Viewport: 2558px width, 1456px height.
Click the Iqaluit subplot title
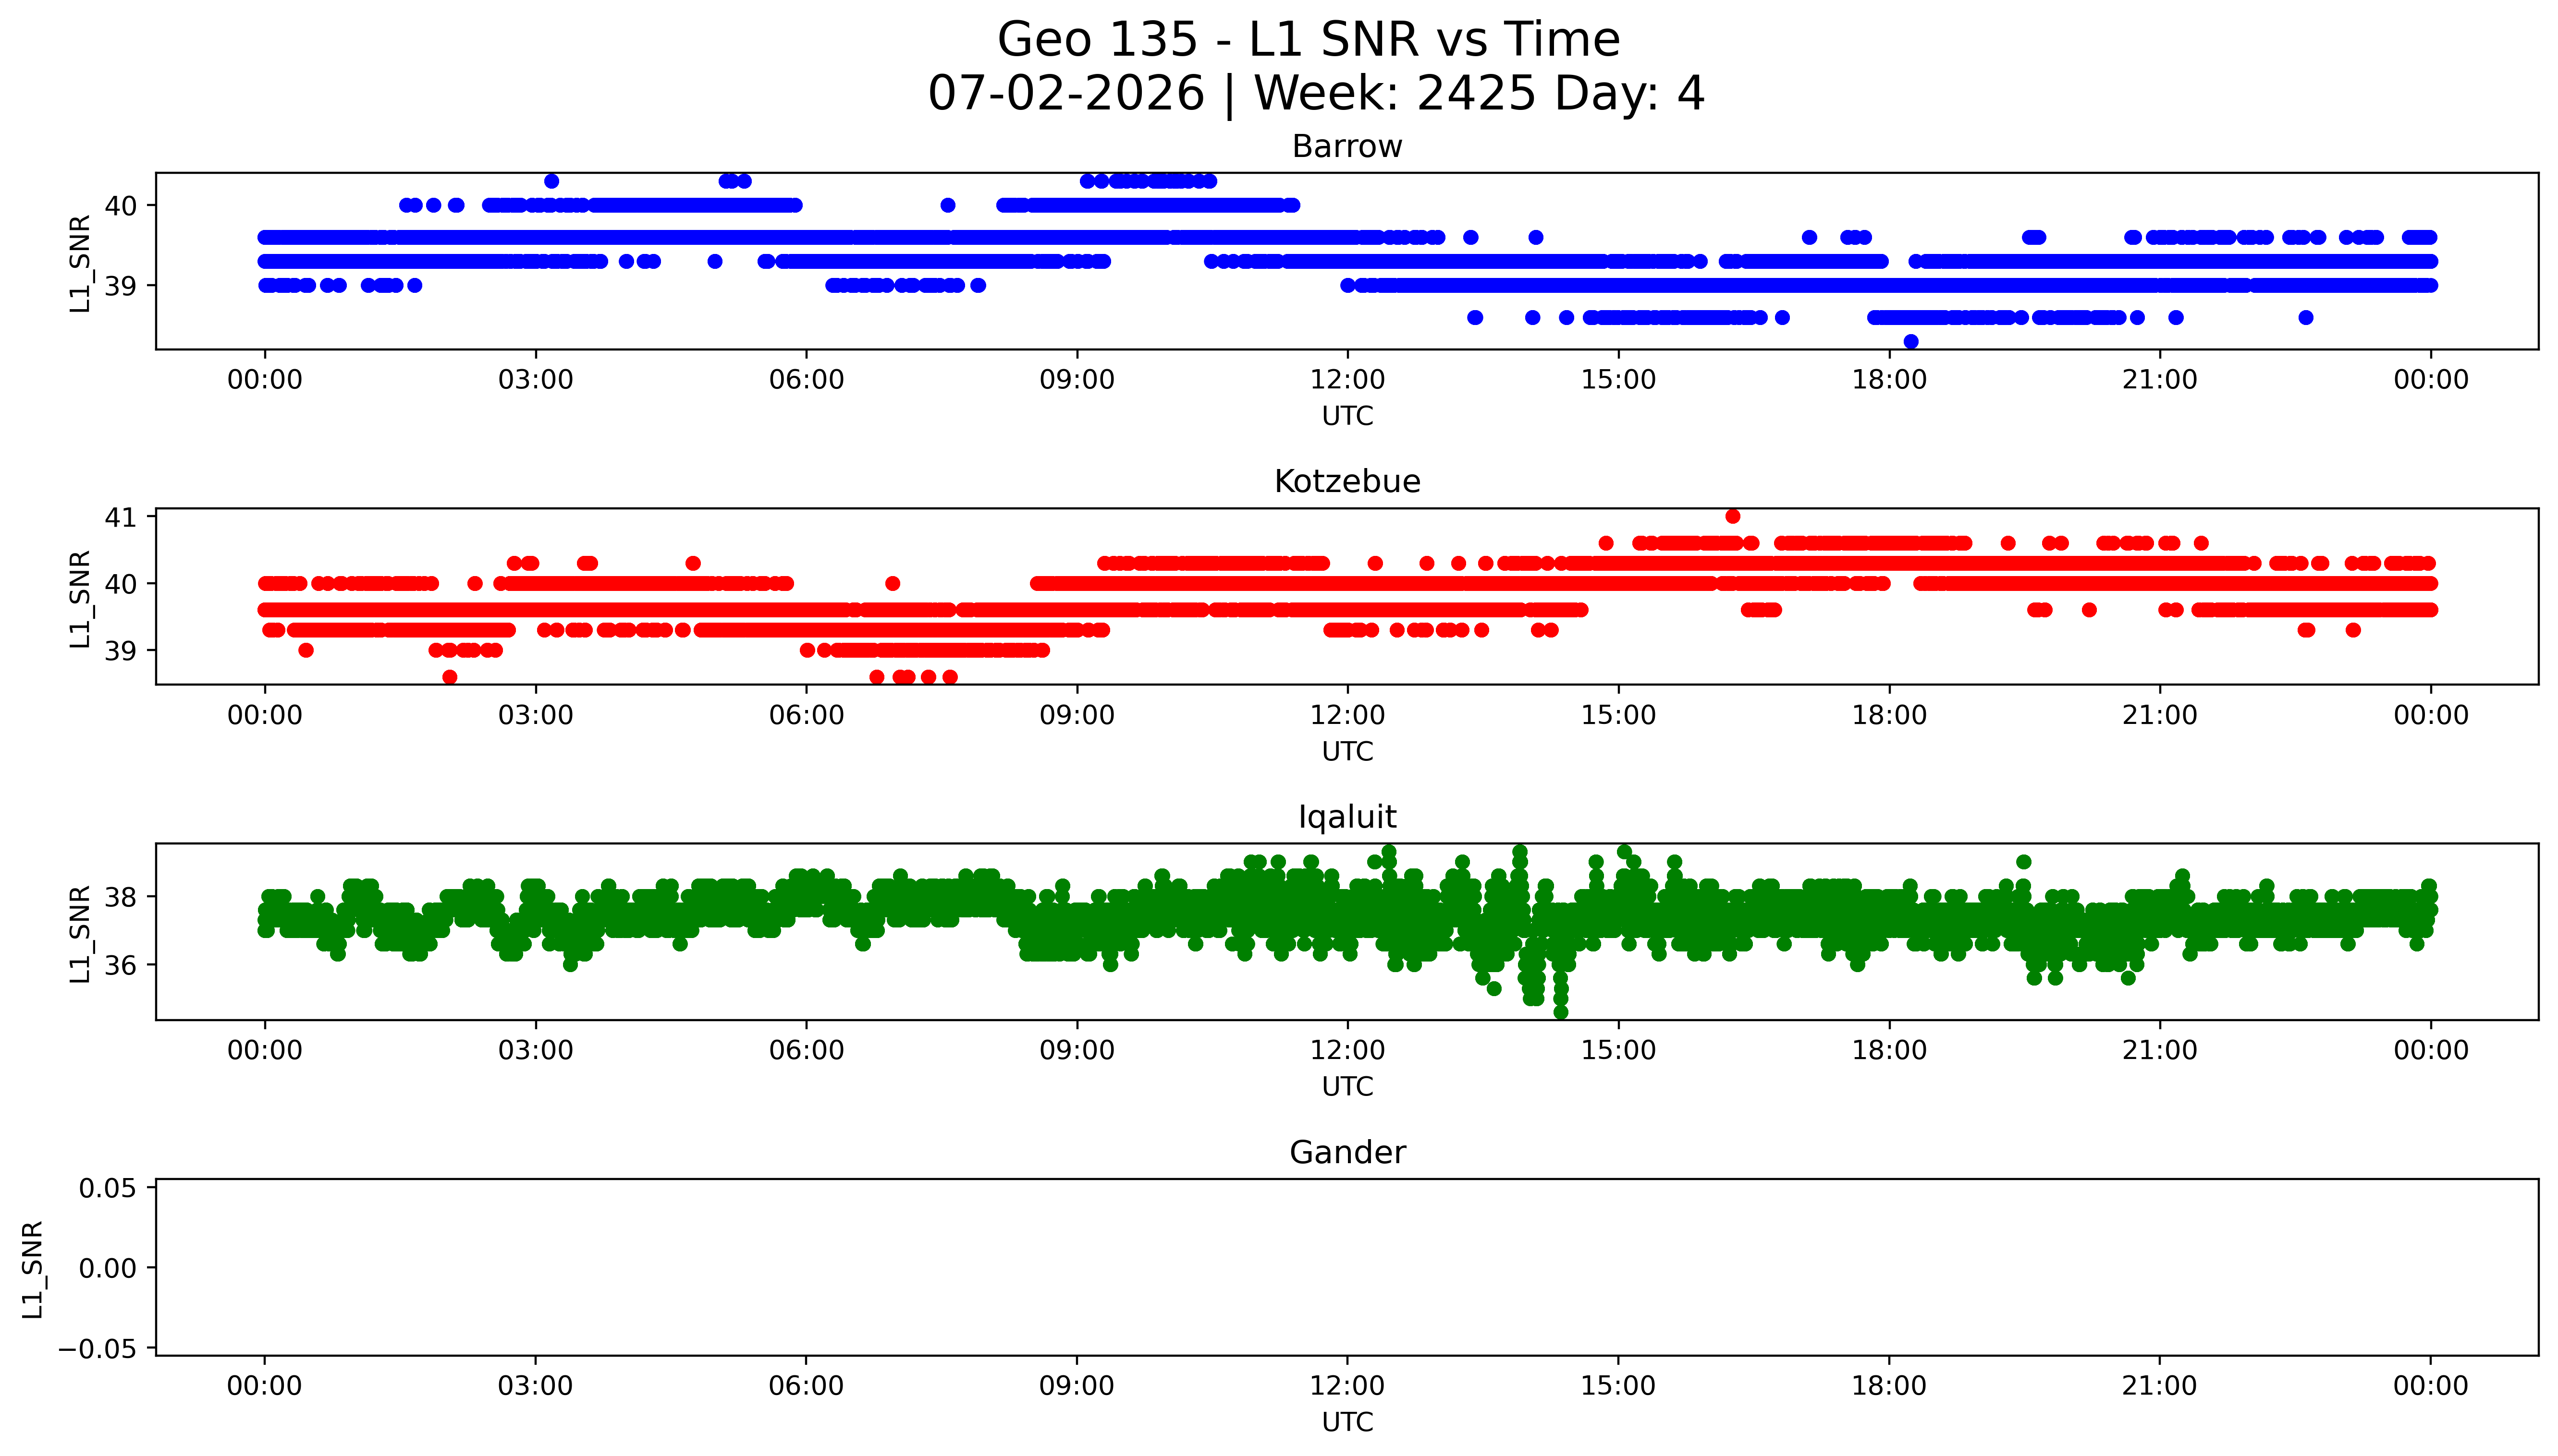tap(1346, 817)
